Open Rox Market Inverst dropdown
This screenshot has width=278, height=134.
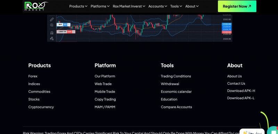(129, 6)
